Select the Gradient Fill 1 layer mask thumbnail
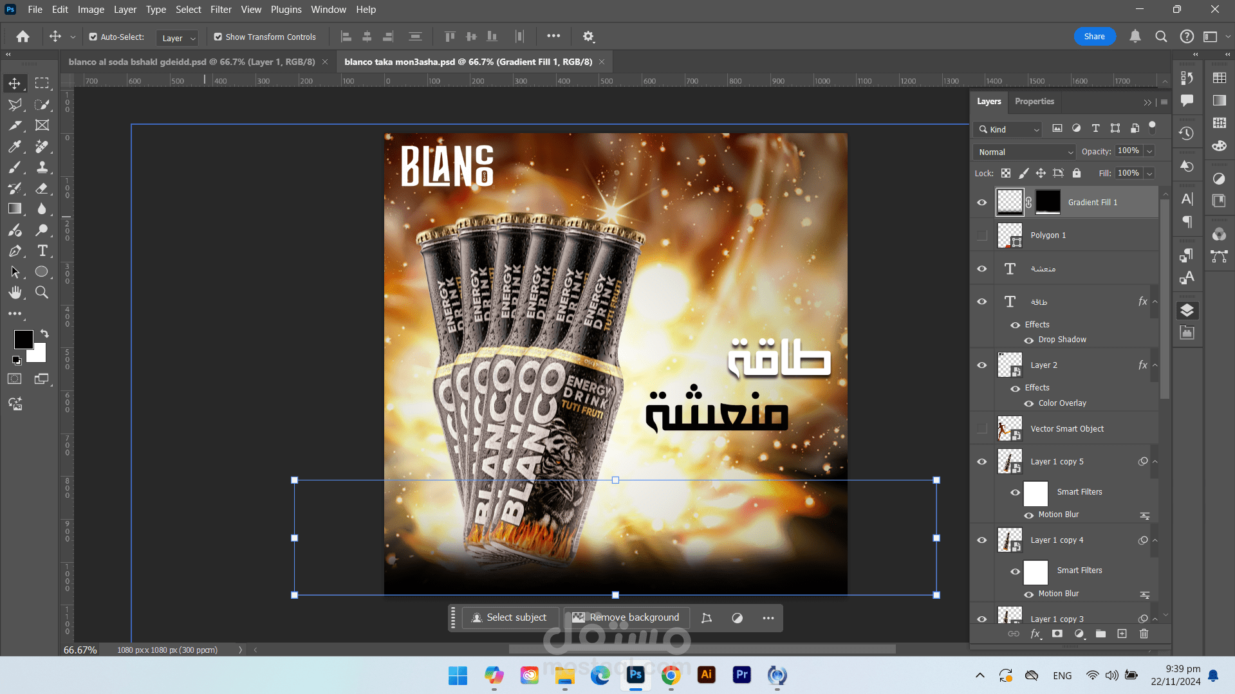Image resolution: width=1235 pixels, height=694 pixels. 1048,203
